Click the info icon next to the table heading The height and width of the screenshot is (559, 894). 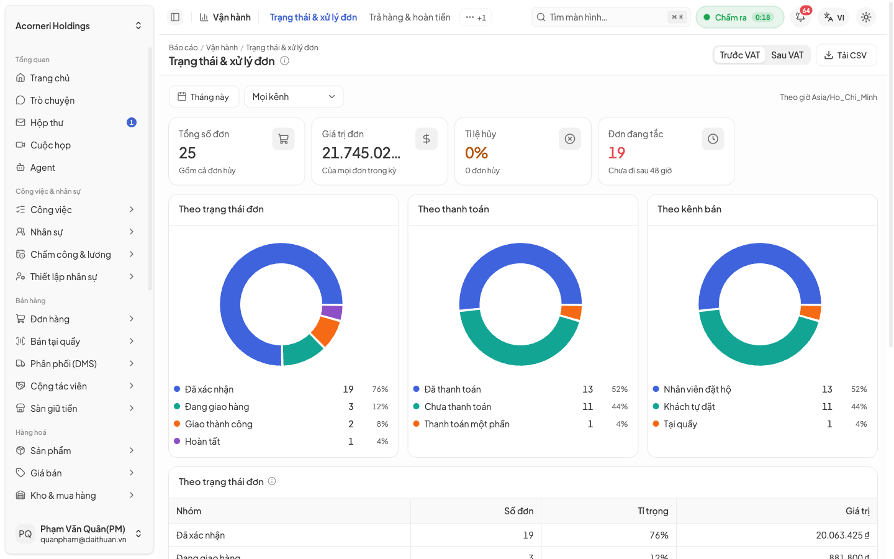(272, 481)
